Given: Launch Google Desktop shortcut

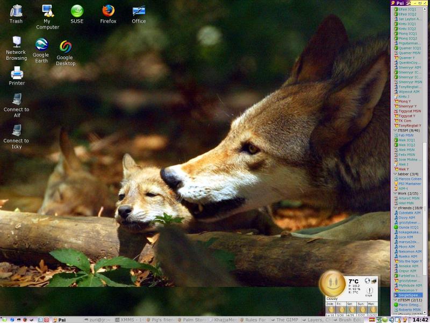Looking at the screenshot, I should pos(65,47).
